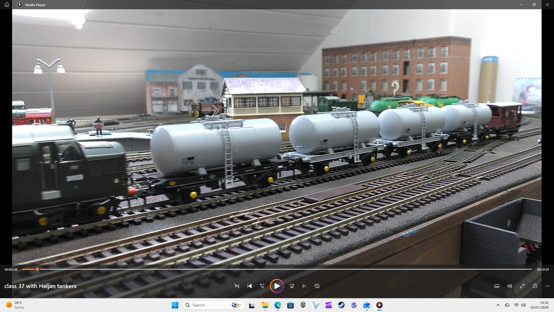The width and height of the screenshot is (554, 312).
Task: Enter full screen mode
Action: pyautogui.click(x=522, y=286)
